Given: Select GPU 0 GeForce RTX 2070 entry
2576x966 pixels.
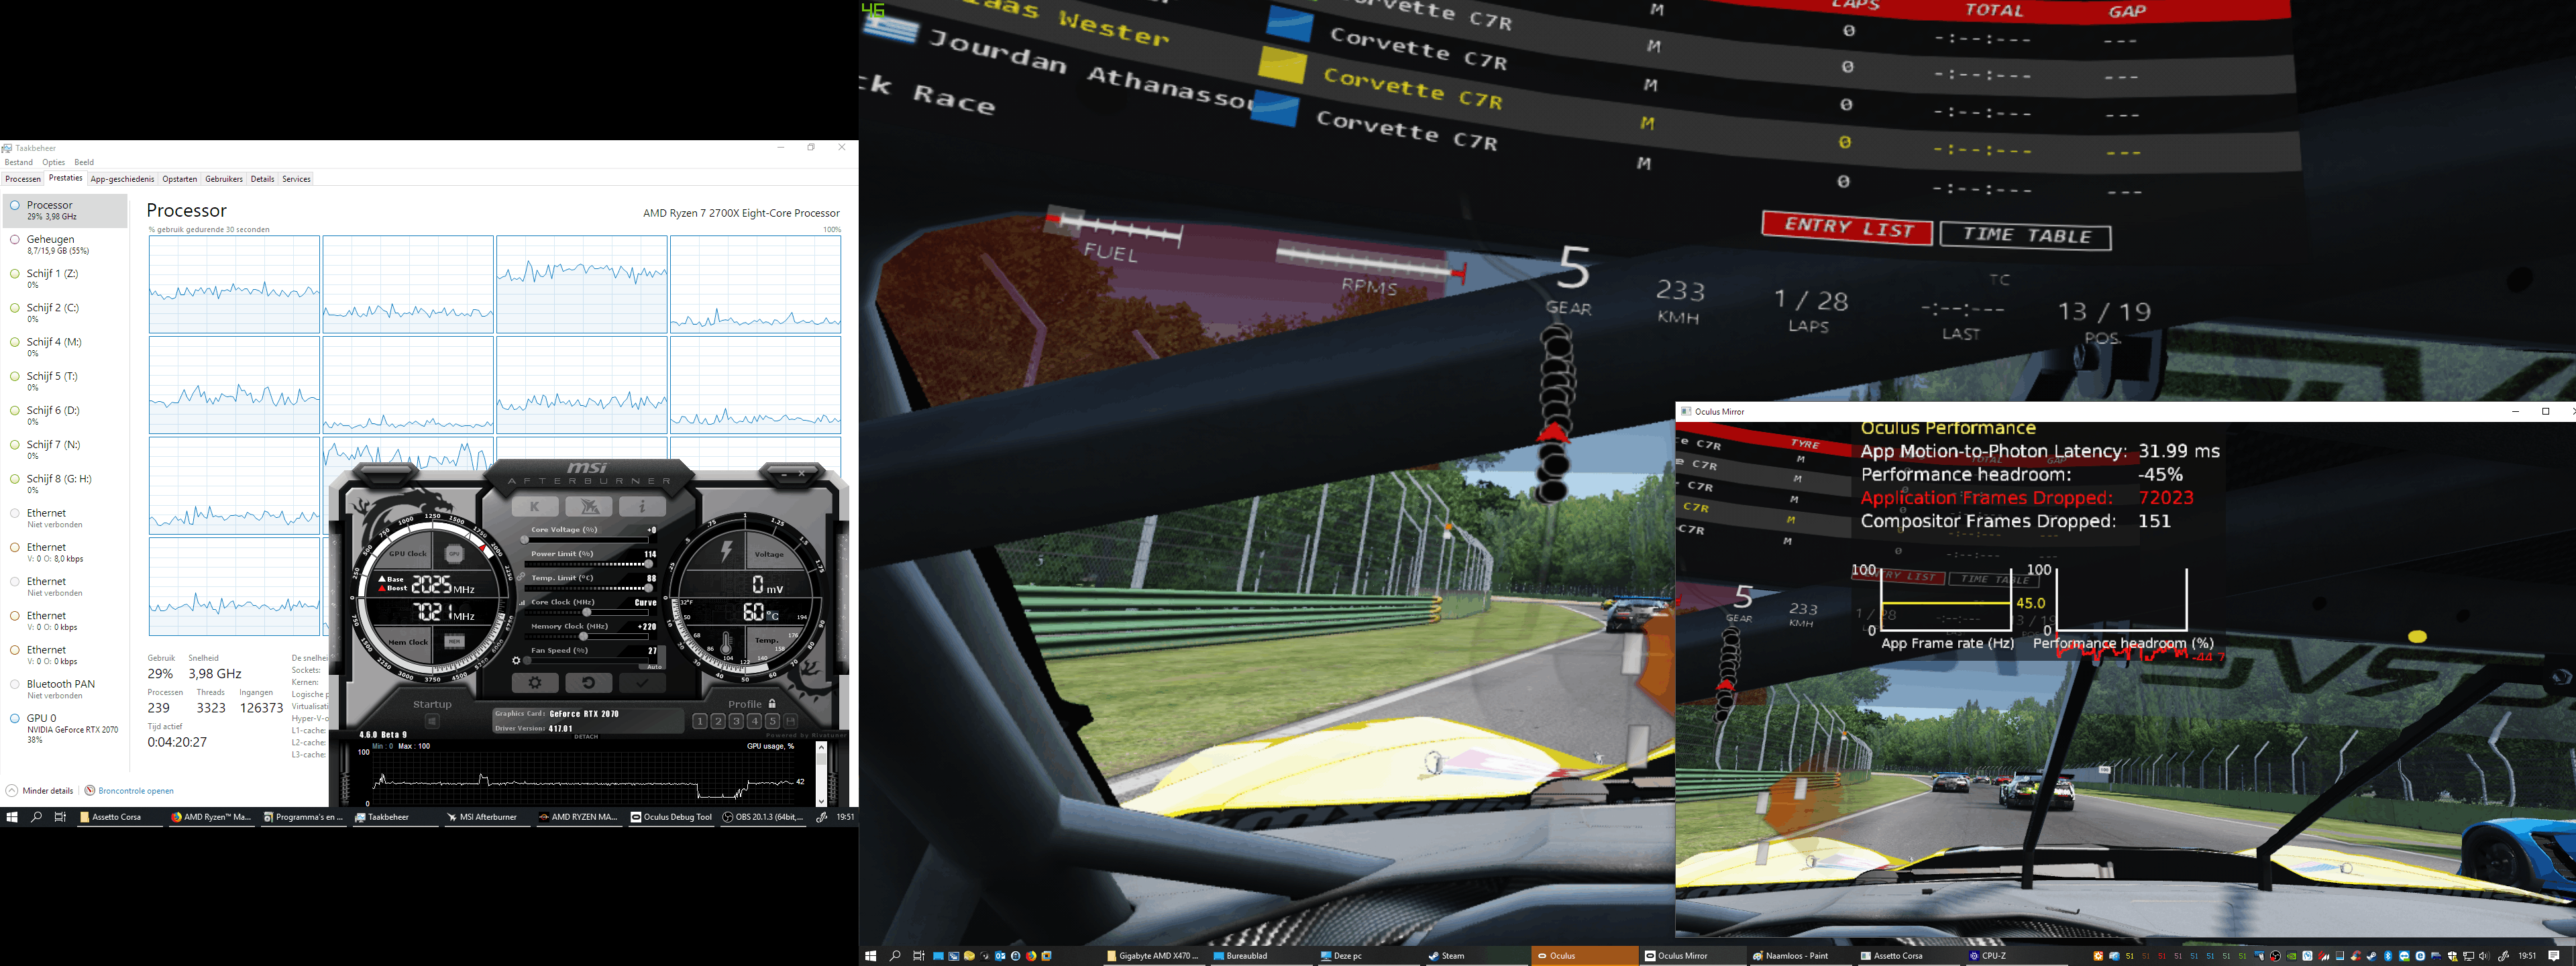Looking at the screenshot, I should [65, 728].
